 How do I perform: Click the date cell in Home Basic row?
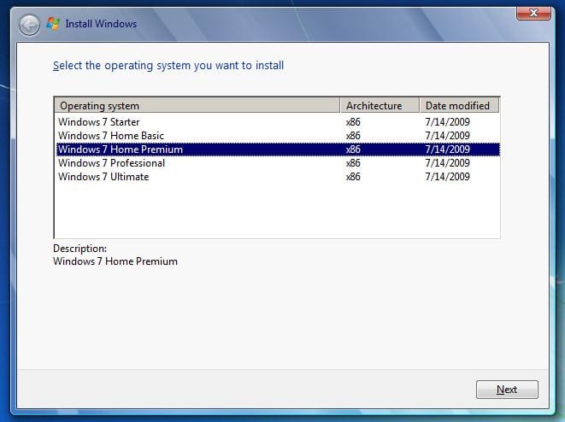coord(447,136)
